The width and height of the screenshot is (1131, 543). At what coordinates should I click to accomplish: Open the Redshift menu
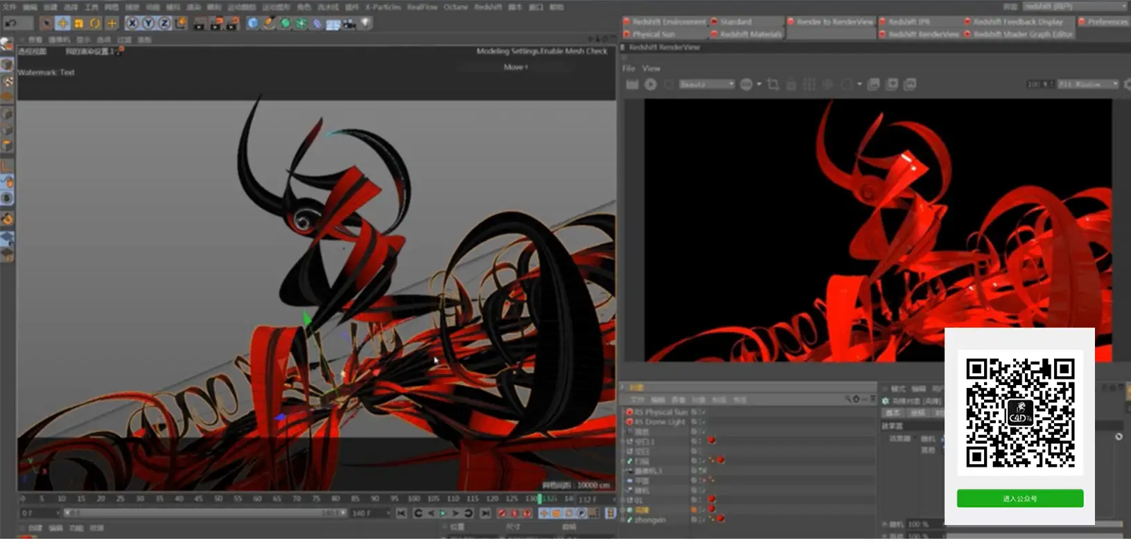(487, 7)
